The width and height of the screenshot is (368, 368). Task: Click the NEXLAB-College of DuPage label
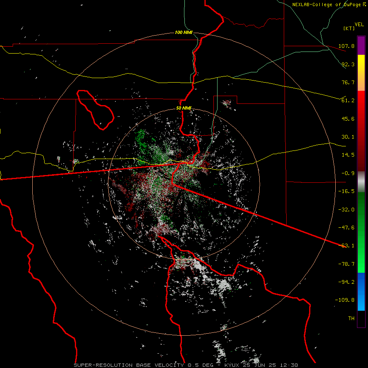tap(326, 4)
